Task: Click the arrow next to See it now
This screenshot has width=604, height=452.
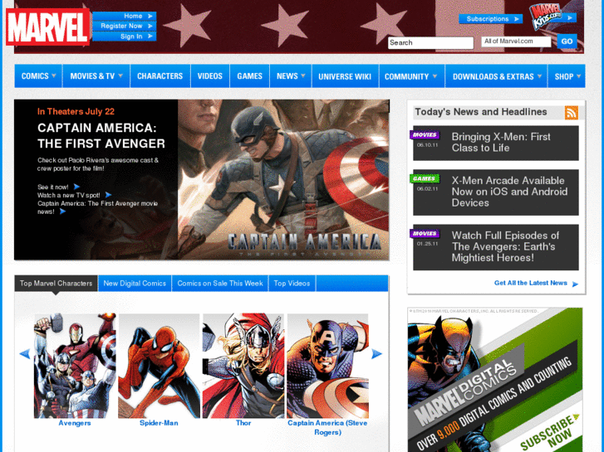Action: click(x=76, y=187)
